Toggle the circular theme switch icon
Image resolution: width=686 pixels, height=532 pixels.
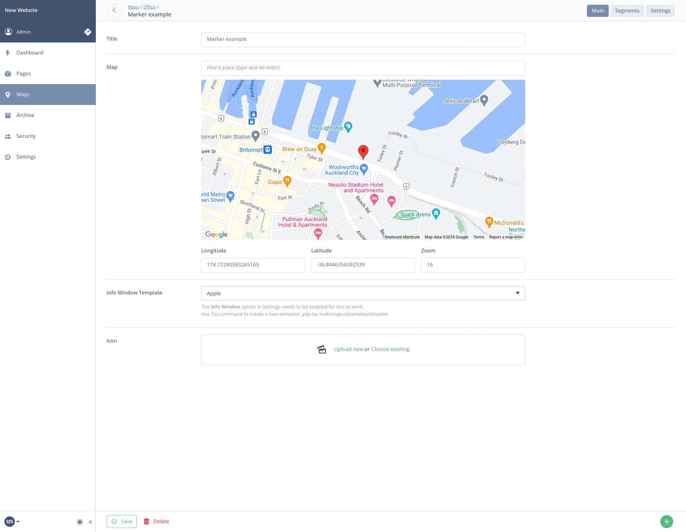[x=80, y=522]
